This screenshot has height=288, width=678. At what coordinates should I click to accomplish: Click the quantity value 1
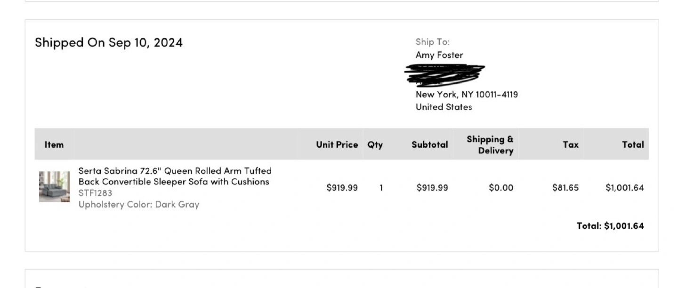381,188
